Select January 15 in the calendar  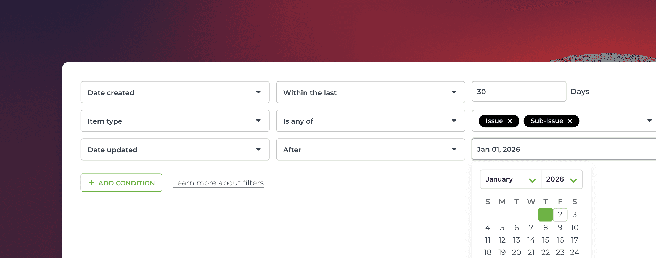pyautogui.click(x=546, y=240)
